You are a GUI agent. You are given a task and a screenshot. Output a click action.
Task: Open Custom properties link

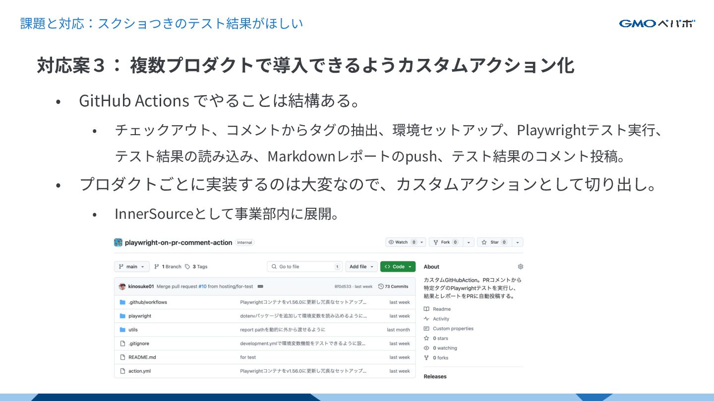(x=453, y=329)
